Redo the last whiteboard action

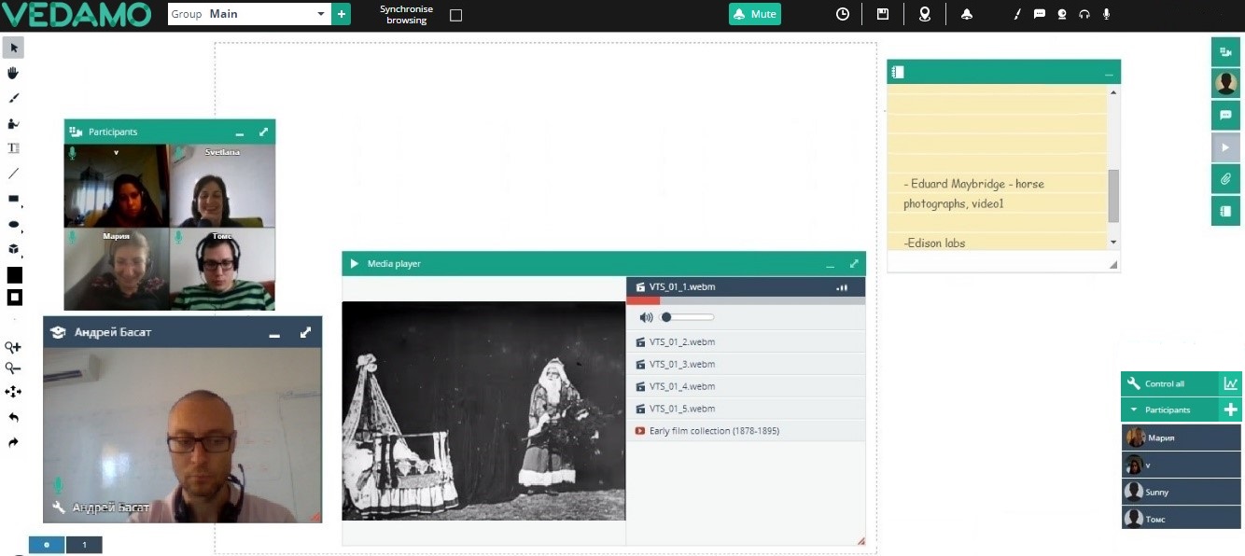(13, 442)
